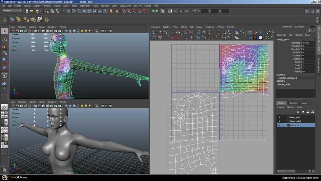Click the lock icon in status line

(x=111, y=11)
